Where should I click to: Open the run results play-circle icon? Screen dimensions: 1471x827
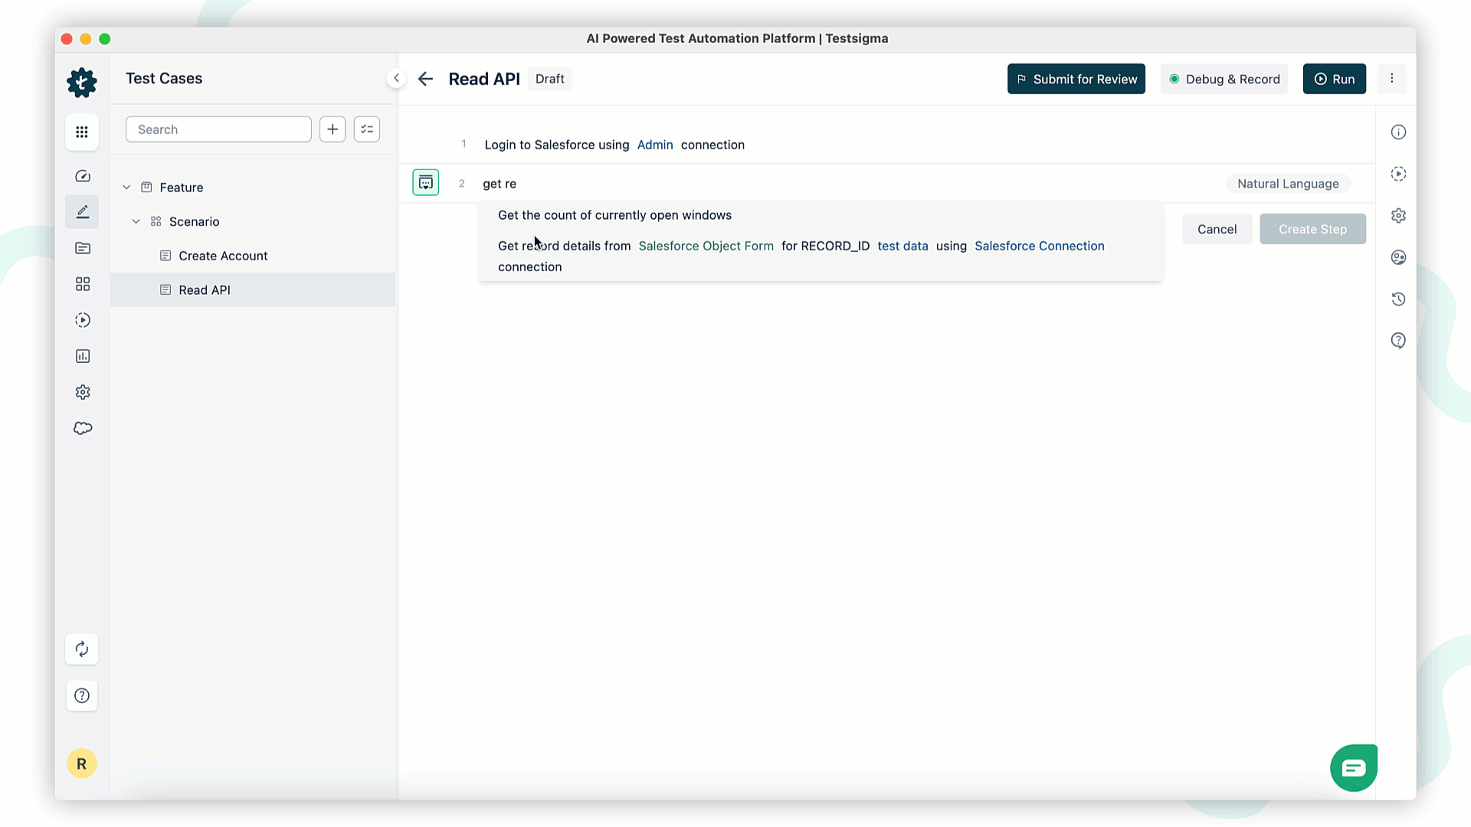click(x=83, y=320)
